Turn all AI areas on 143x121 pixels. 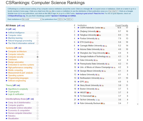tap(14, 29)
